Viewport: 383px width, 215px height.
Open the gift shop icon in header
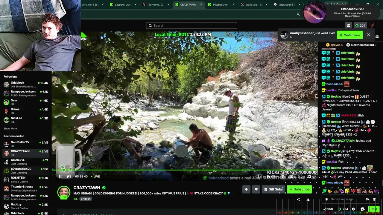coord(348,26)
